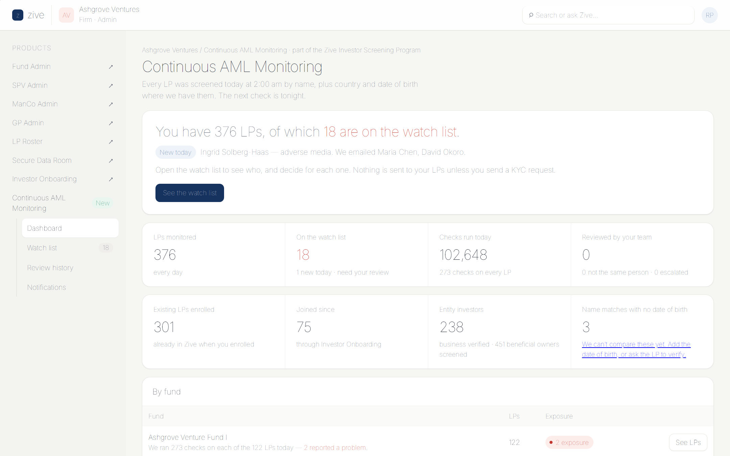
Task: Follow the add date of birth link
Action: (x=636, y=349)
